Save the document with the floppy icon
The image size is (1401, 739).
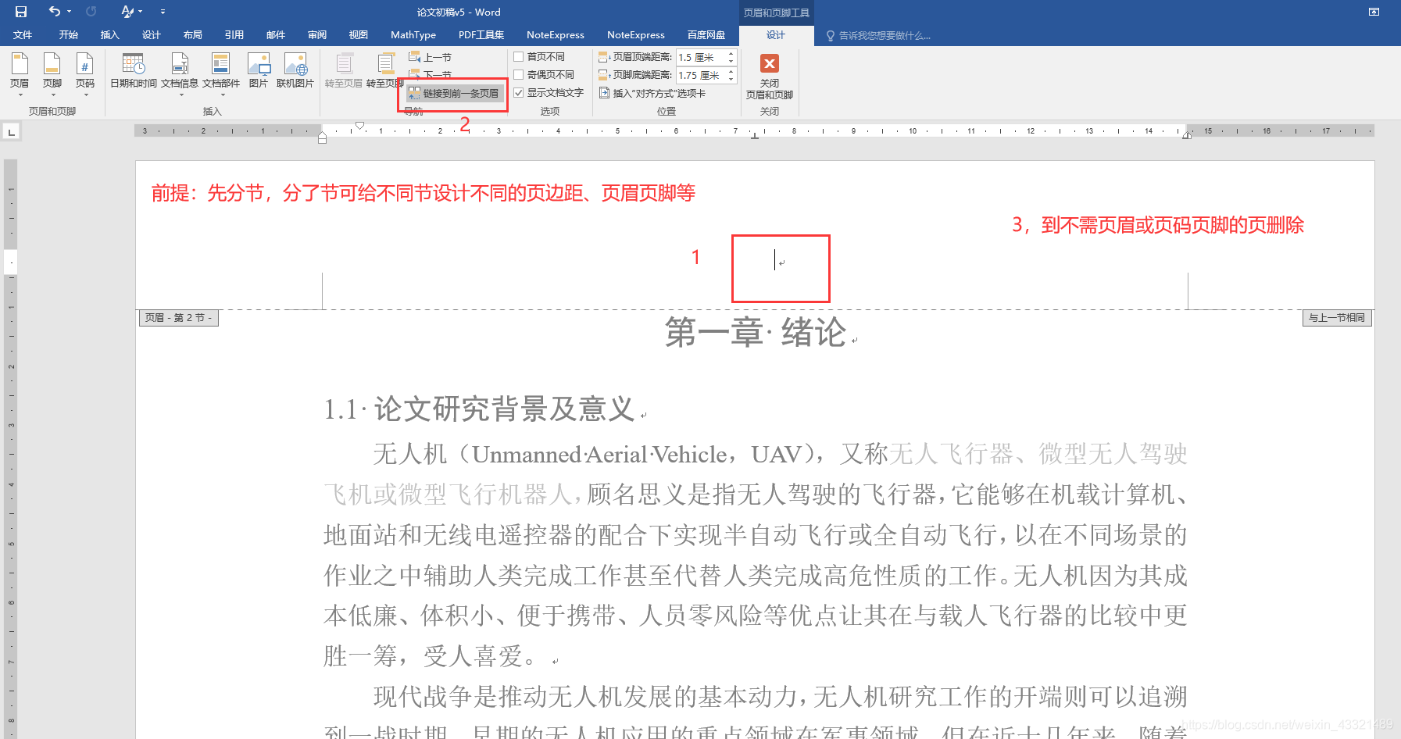(x=21, y=12)
